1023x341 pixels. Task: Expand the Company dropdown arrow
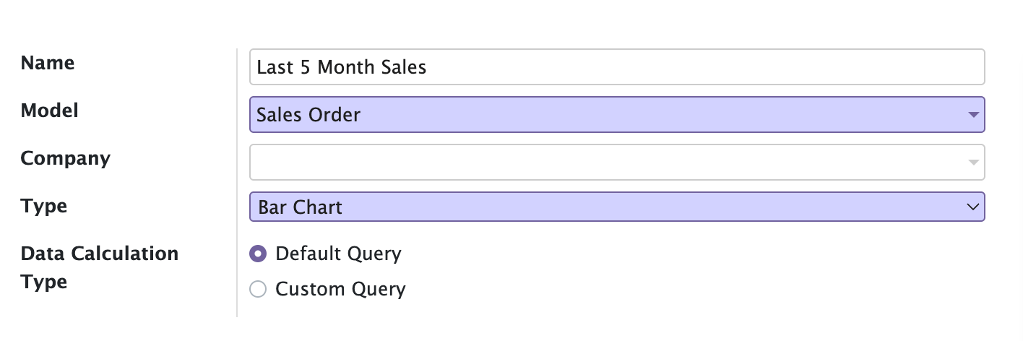tap(972, 163)
